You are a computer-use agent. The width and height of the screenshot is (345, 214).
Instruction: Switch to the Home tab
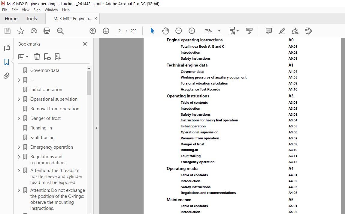(x=11, y=19)
